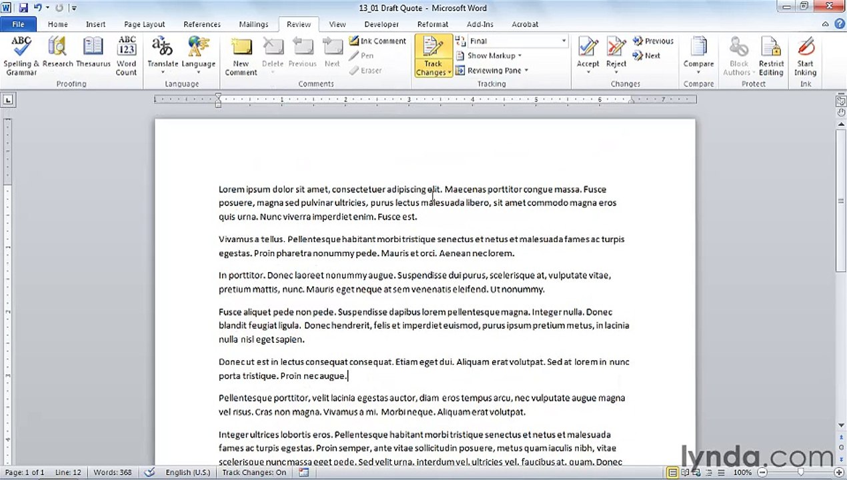Switch to Print Layout view button
The height and width of the screenshot is (480, 847).
[672, 473]
